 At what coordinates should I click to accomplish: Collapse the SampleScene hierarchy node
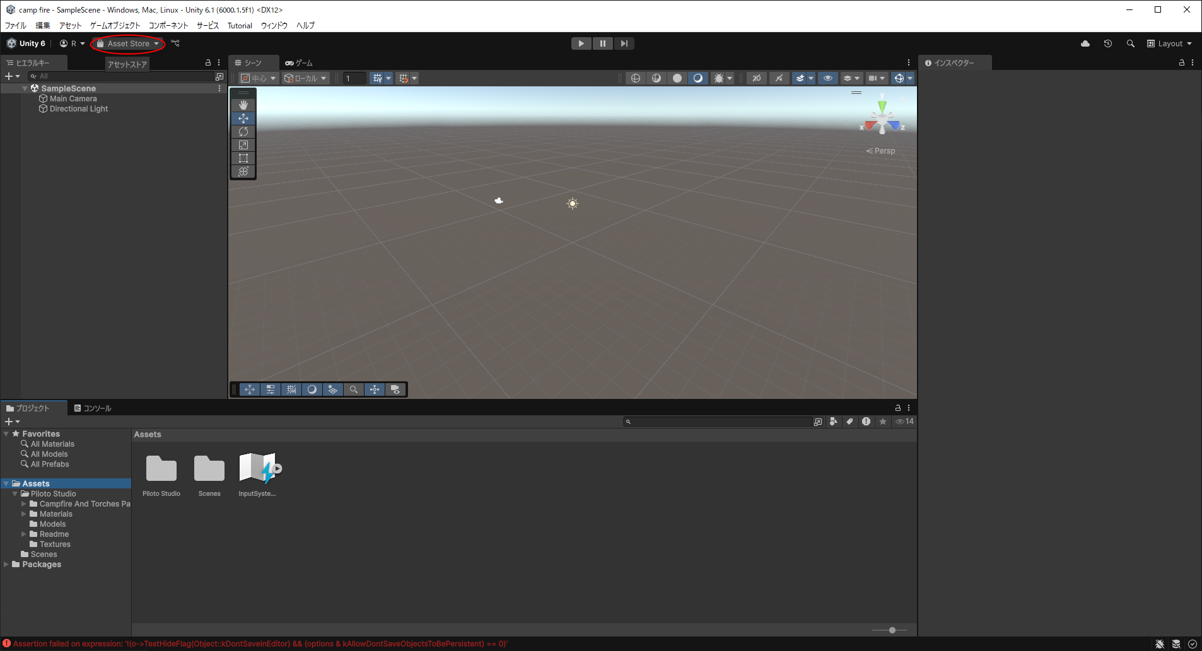pyautogui.click(x=25, y=89)
